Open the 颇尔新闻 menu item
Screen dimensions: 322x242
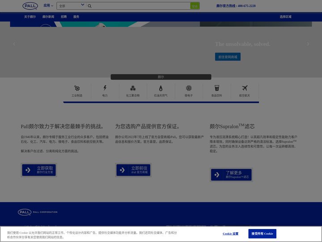[x=48, y=17]
